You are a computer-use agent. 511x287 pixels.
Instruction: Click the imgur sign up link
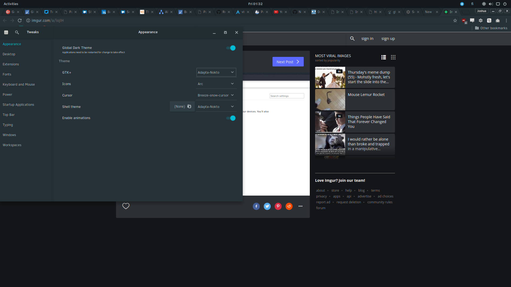[x=388, y=39]
